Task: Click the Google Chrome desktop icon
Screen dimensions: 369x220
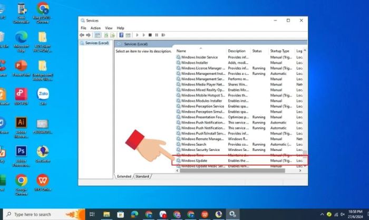Action: click(x=21, y=185)
